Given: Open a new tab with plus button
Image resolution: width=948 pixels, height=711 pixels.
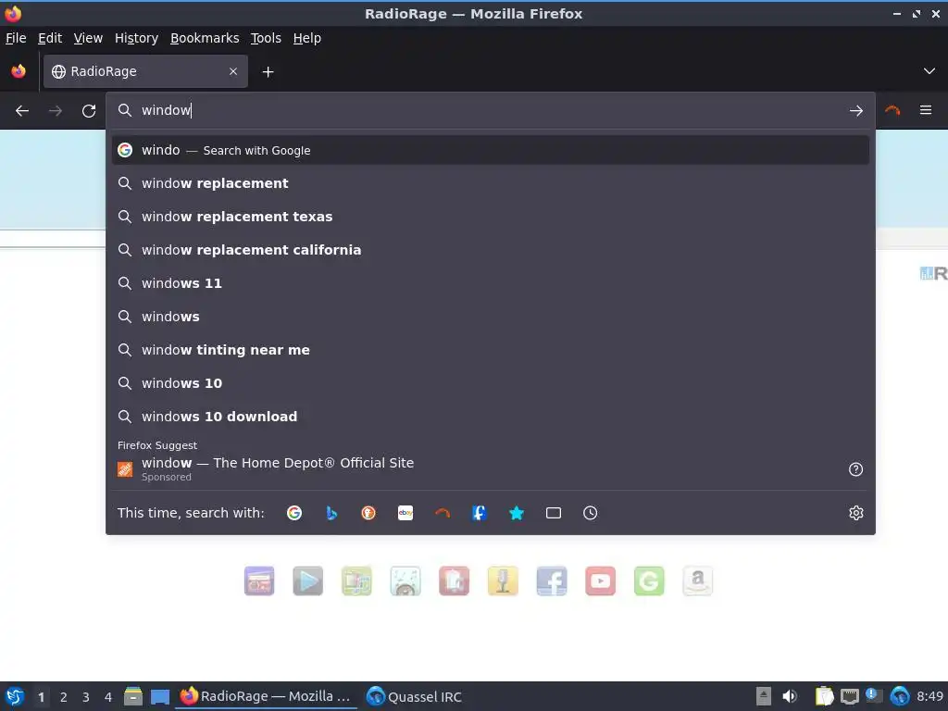Looking at the screenshot, I should [x=268, y=72].
